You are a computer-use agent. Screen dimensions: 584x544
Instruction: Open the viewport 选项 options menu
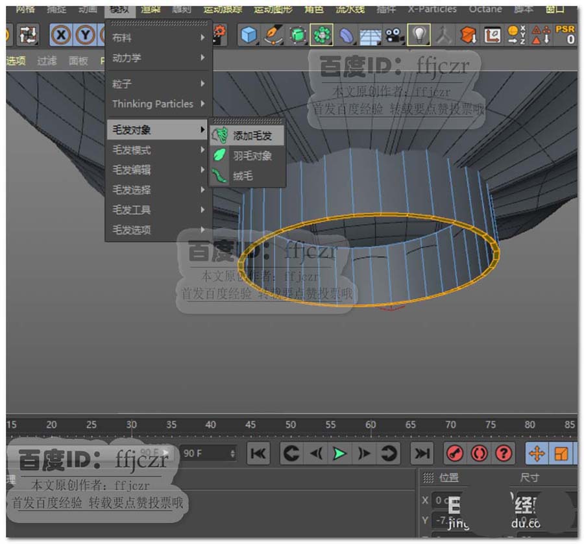pyautogui.click(x=16, y=60)
